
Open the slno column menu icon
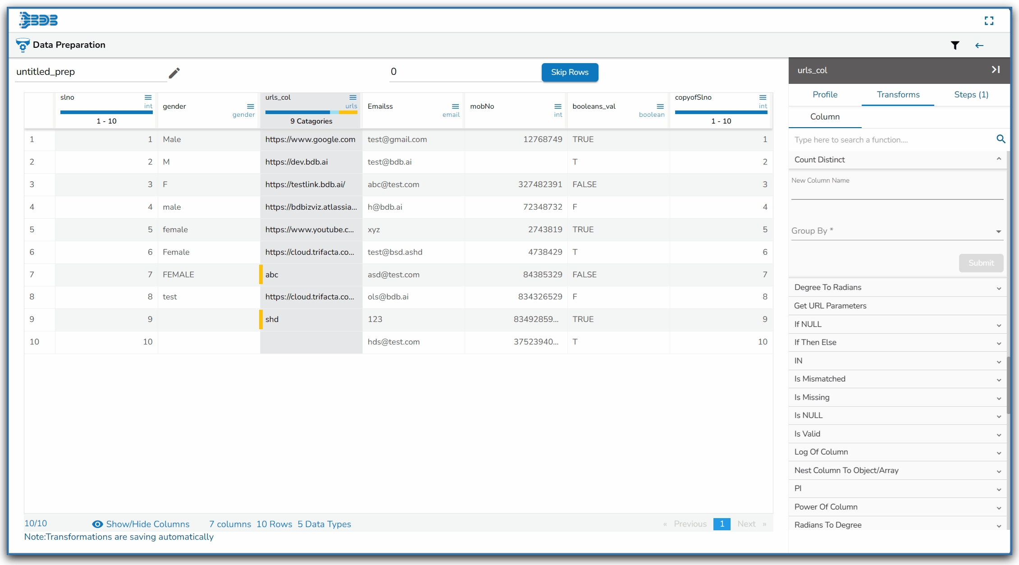coord(148,97)
